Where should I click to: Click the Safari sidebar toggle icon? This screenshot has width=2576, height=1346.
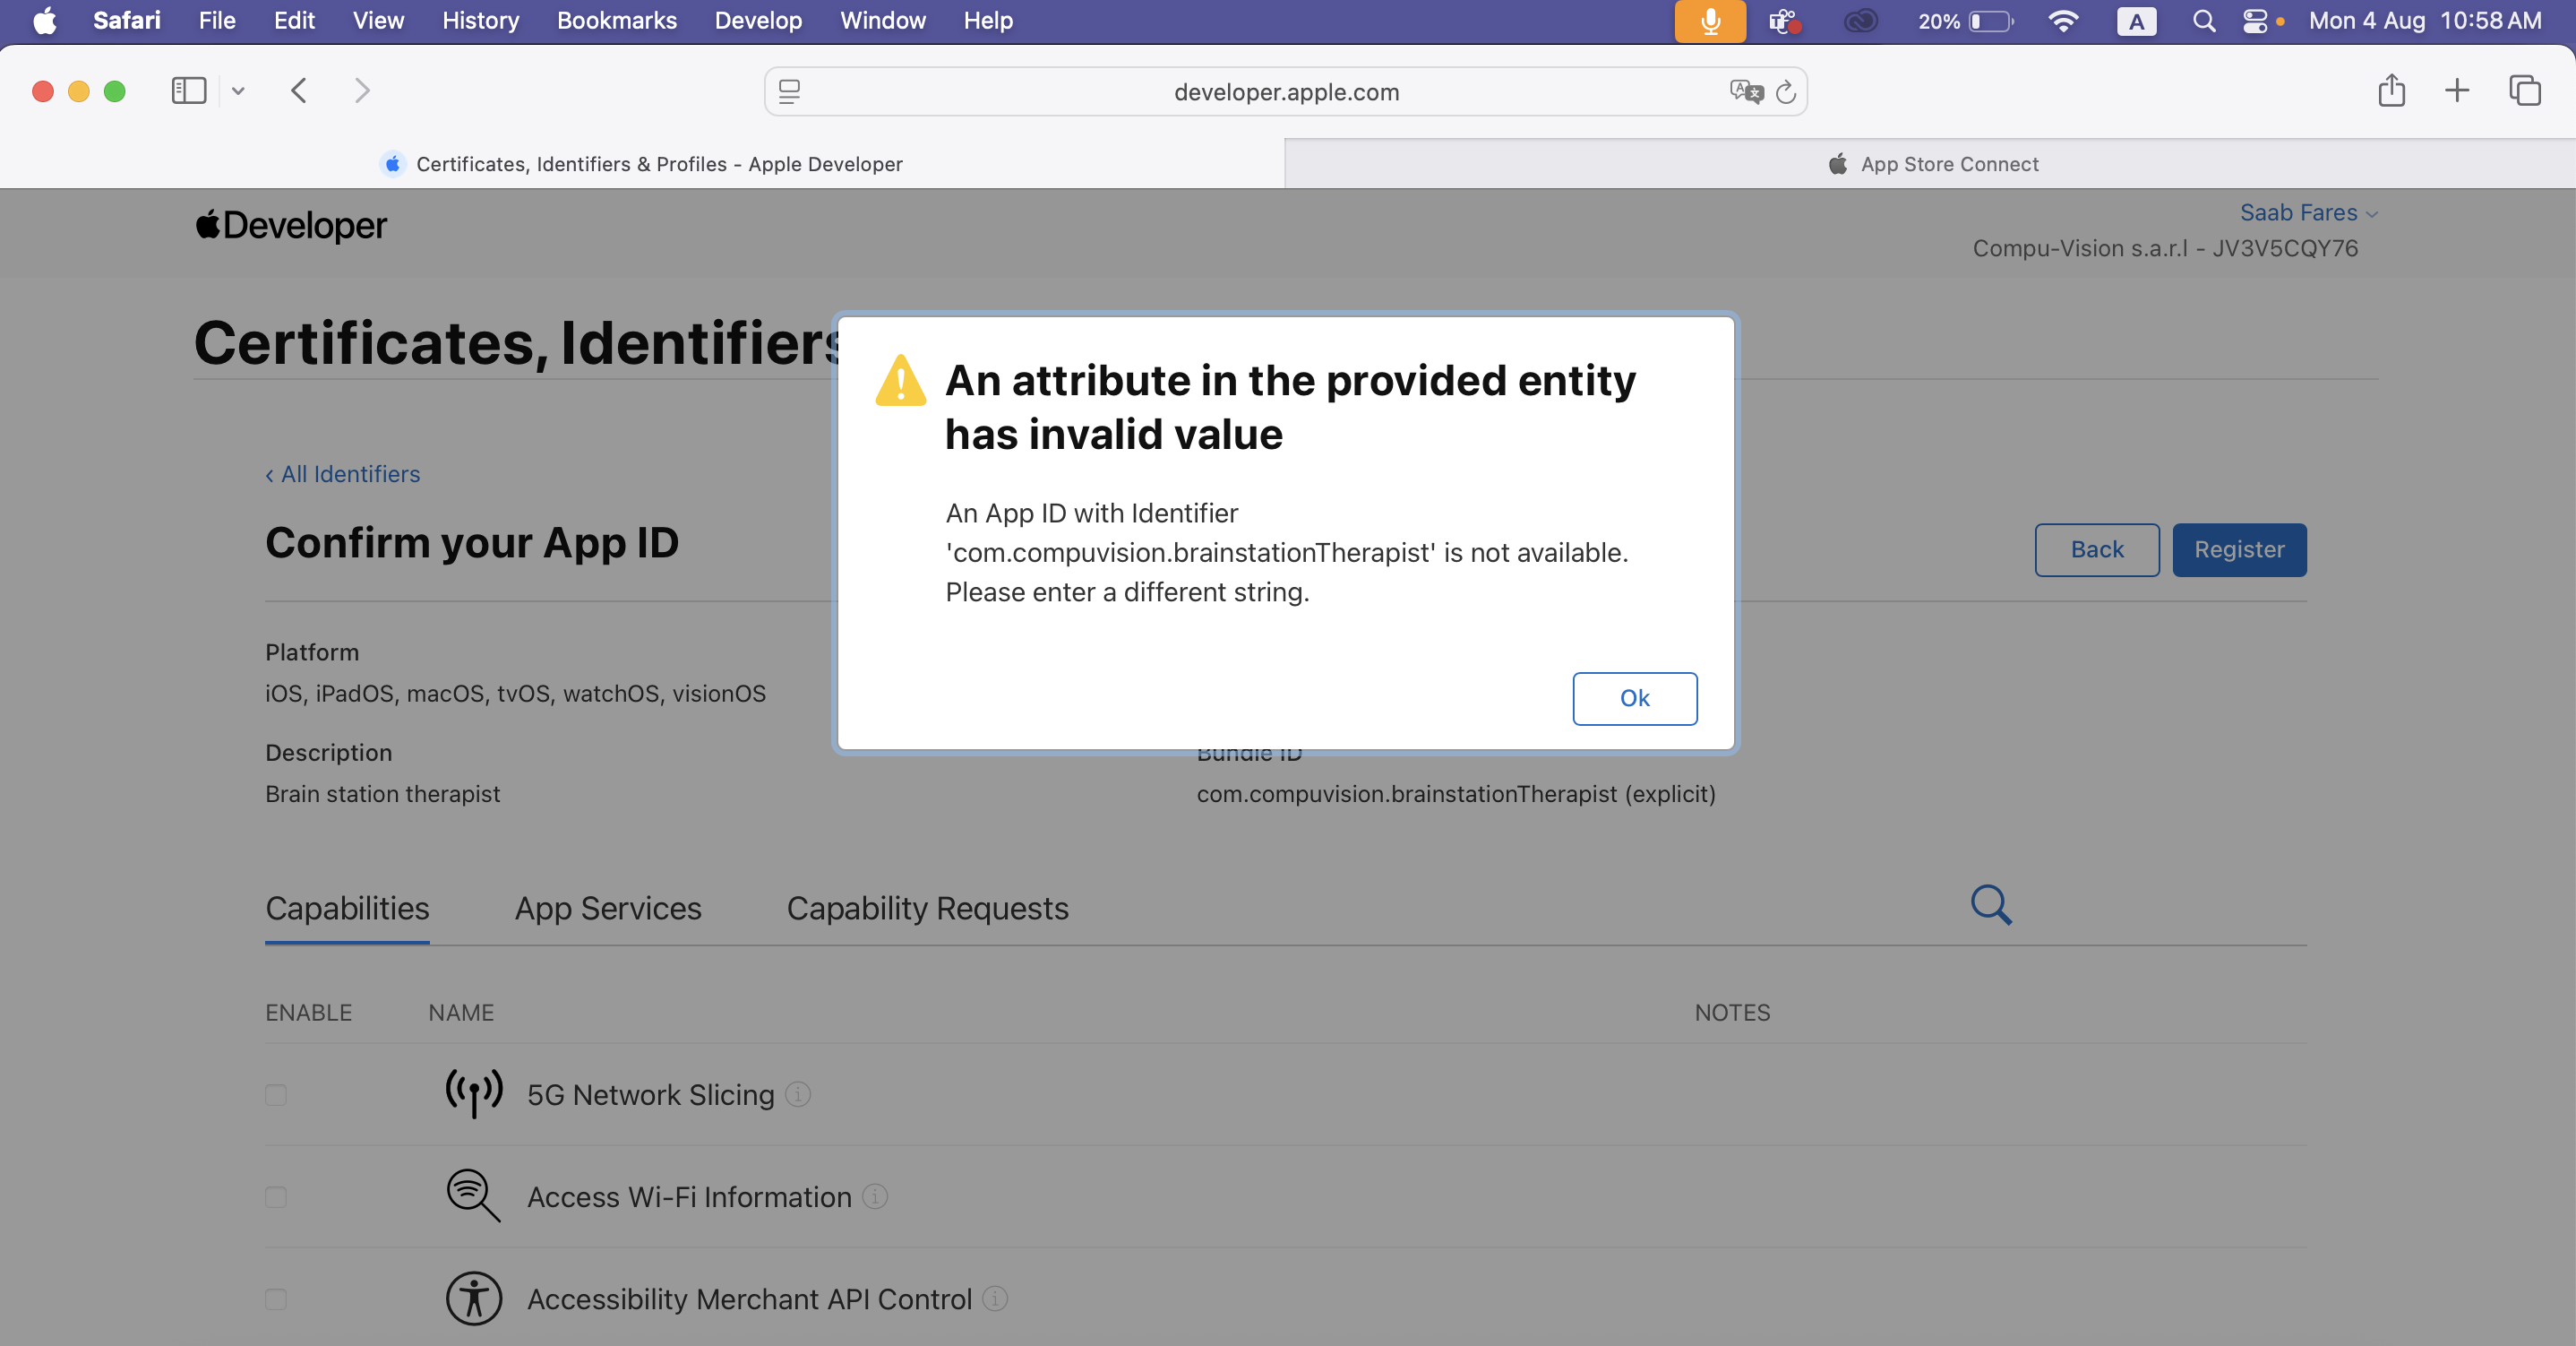(188, 91)
